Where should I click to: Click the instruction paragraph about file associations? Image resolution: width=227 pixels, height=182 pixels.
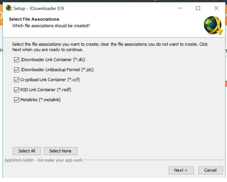(x=110, y=47)
